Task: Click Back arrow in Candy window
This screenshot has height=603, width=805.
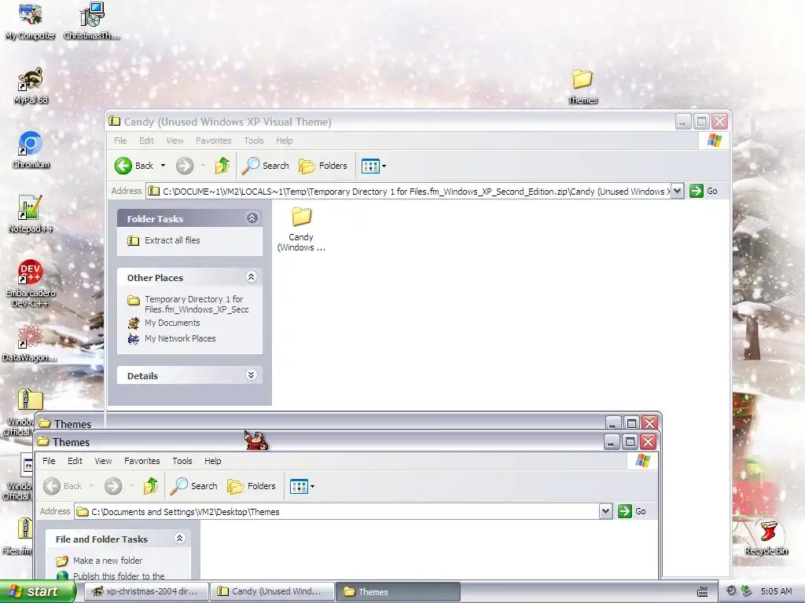Action: click(x=134, y=166)
